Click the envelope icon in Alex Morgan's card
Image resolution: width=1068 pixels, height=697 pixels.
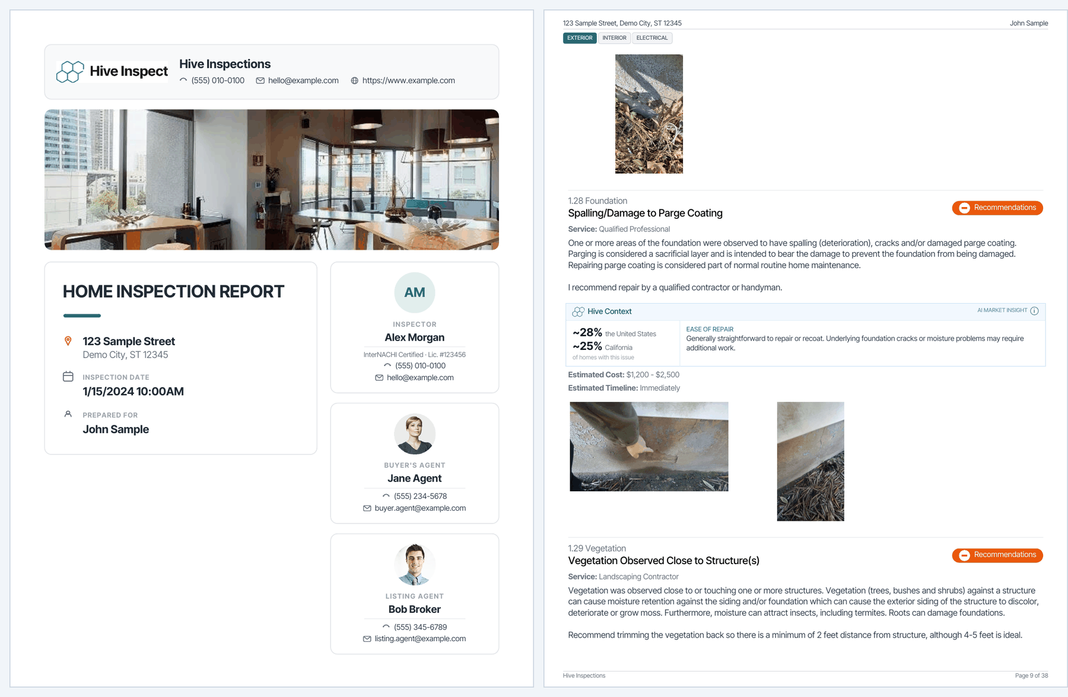[x=379, y=378]
